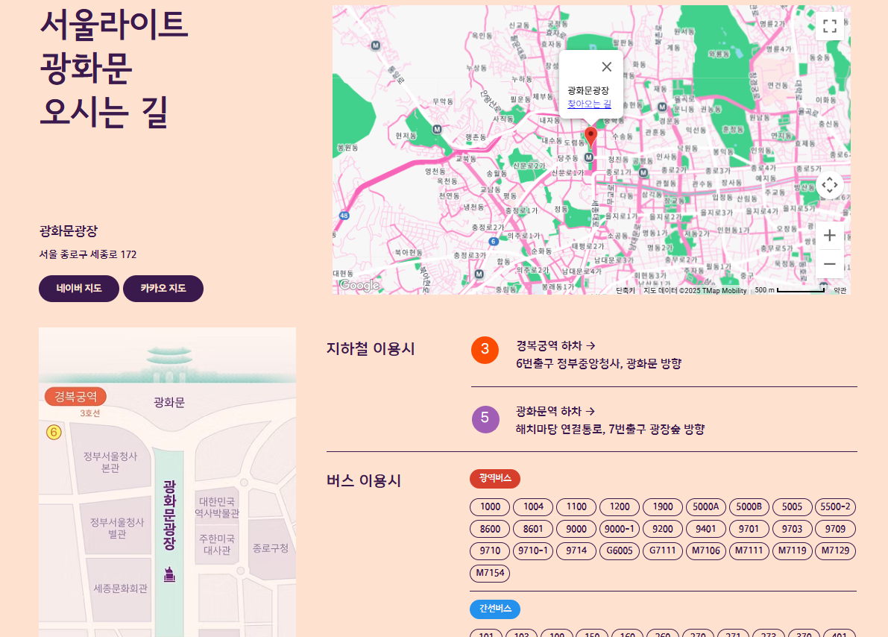Image resolution: width=888 pixels, height=637 pixels.
Task: Click the Line 5 subway circle icon
Action: [486, 419]
